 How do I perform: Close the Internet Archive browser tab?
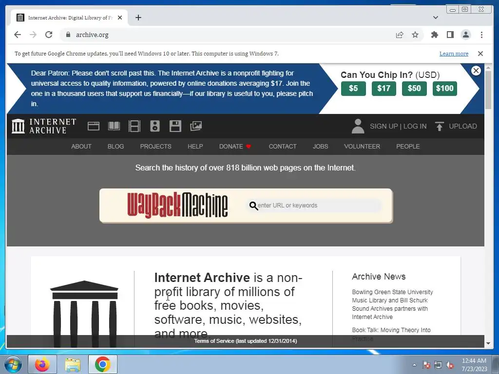tap(120, 18)
